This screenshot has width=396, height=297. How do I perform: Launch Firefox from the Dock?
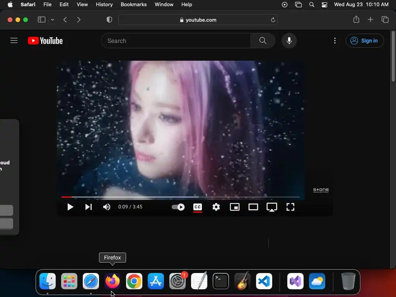[113, 281]
